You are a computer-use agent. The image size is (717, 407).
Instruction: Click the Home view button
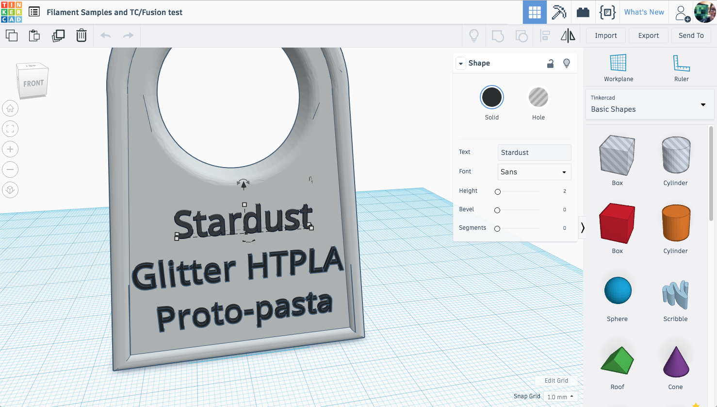pyautogui.click(x=10, y=108)
